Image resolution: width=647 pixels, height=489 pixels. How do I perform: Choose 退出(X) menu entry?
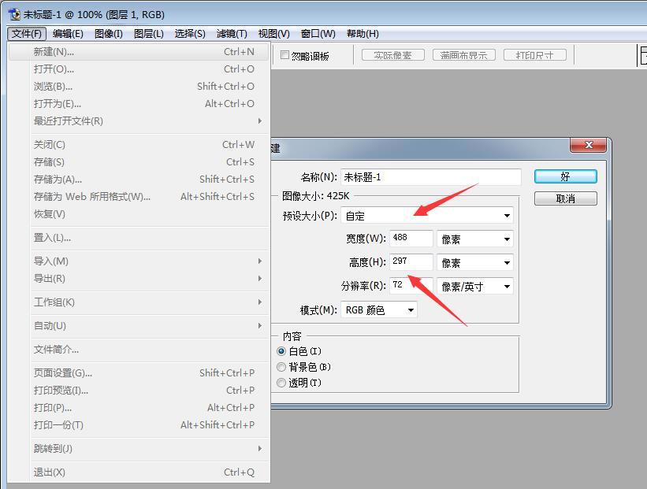point(139,472)
